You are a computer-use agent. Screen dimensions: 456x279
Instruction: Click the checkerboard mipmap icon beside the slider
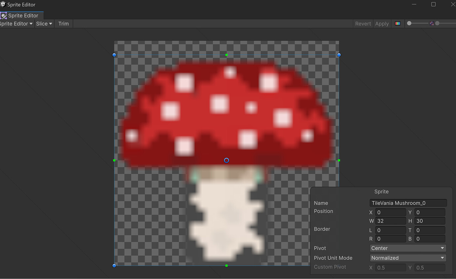pos(432,23)
